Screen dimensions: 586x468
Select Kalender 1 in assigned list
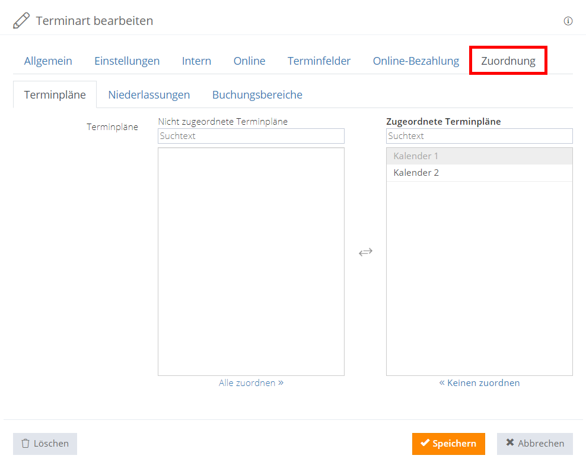479,156
